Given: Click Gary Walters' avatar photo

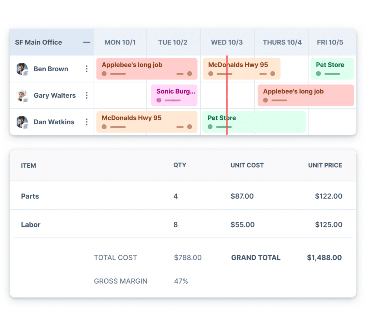Looking at the screenshot, I should pos(22,95).
